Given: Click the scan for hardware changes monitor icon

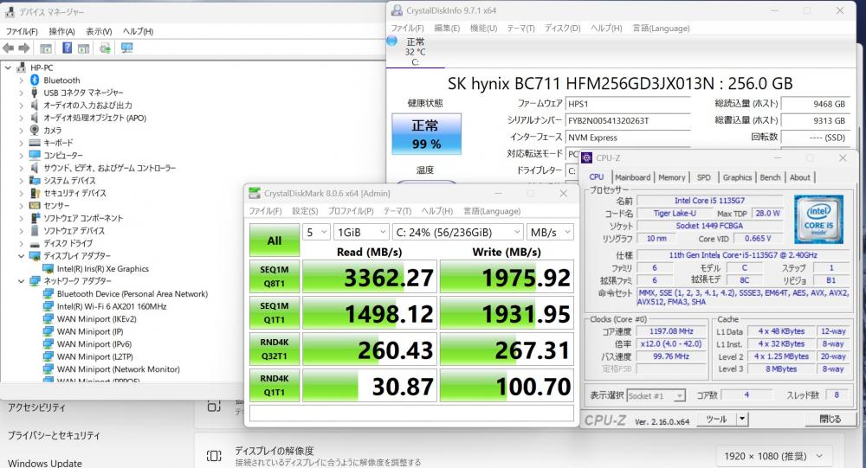Looking at the screenshot, I should pyautogui.click(x=127, y=48).
